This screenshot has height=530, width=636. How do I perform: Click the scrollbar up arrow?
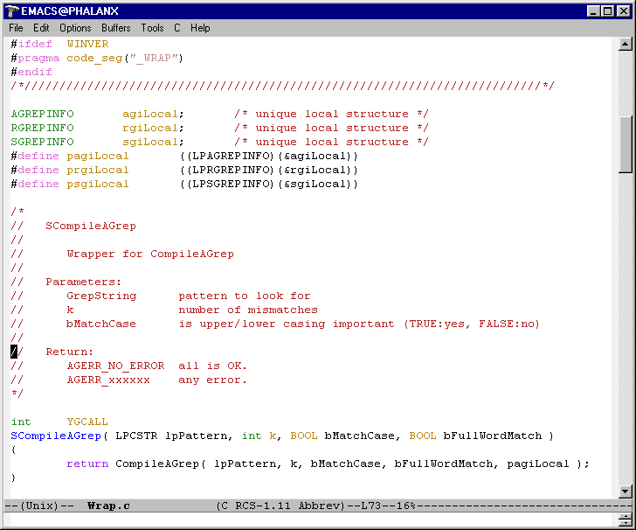coord(625,43)
